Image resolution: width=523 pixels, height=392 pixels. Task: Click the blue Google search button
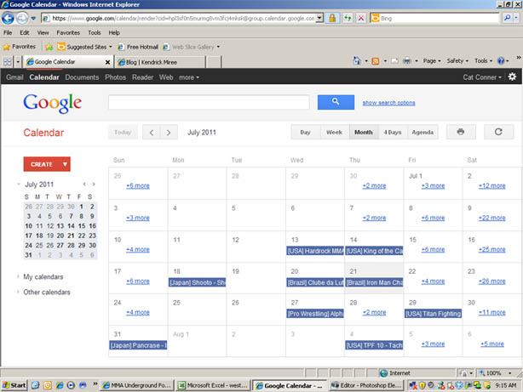336,102
